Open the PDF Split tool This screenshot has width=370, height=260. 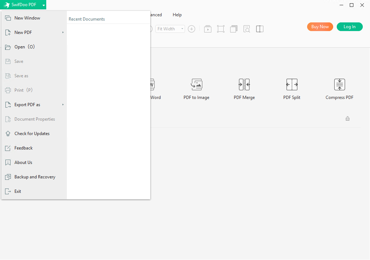[292, 89]
